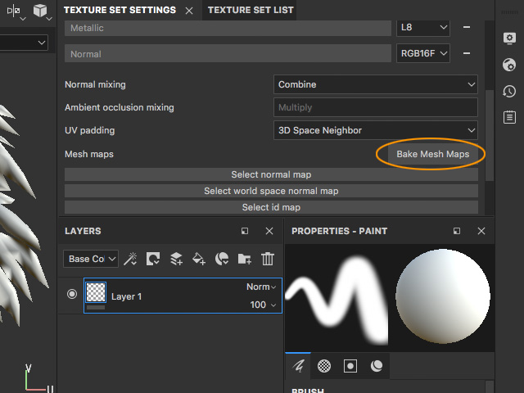This screenshot has width=524, height=393.
Task: Open Display settings in the sidebar
Action: (x=509, y=38)
